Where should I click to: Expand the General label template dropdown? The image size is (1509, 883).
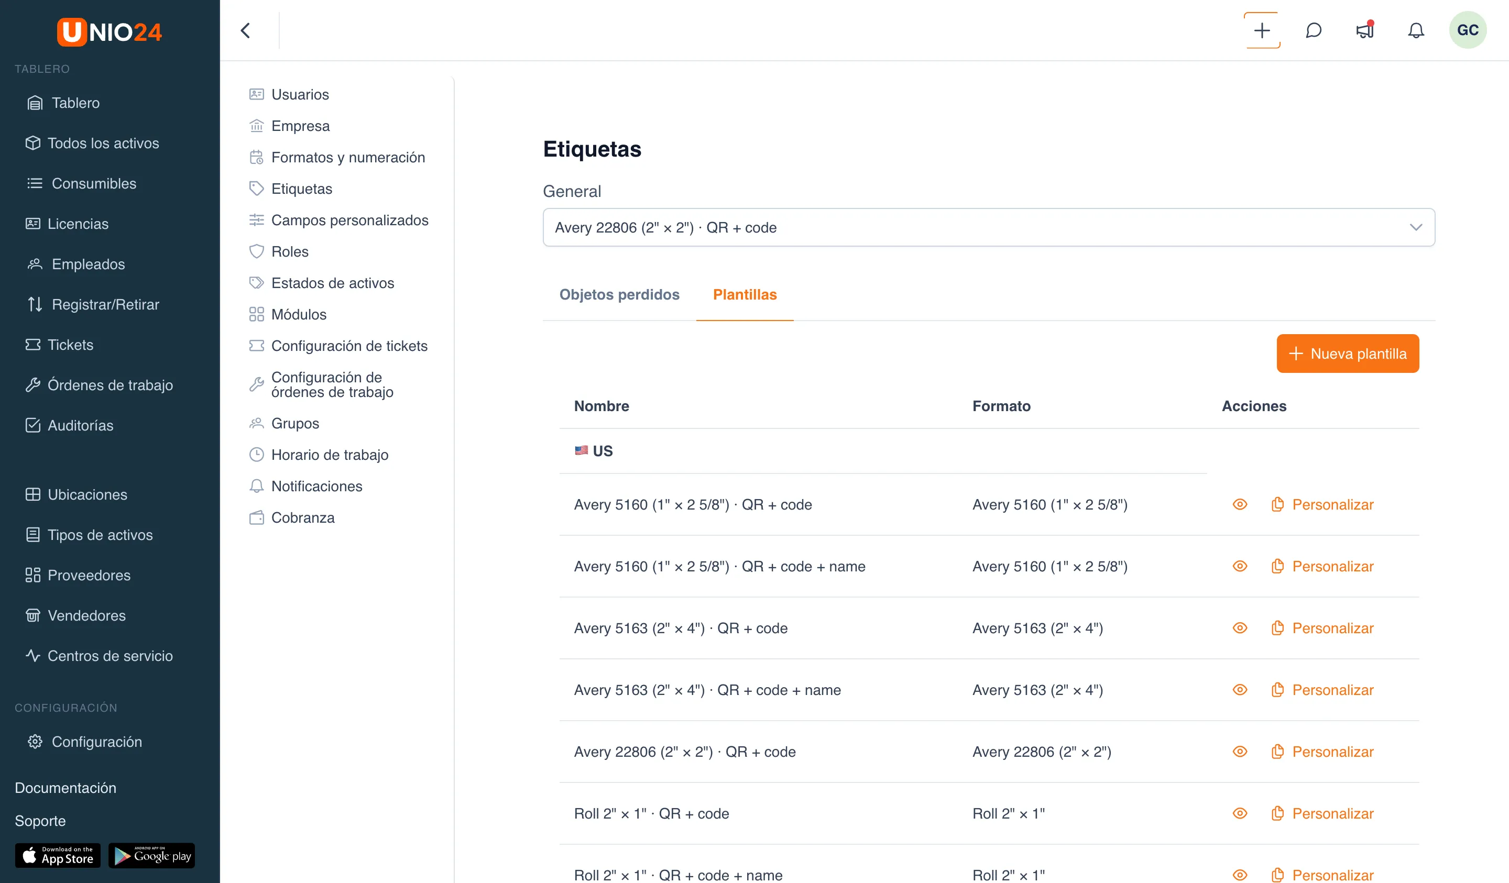click(989, 227)
